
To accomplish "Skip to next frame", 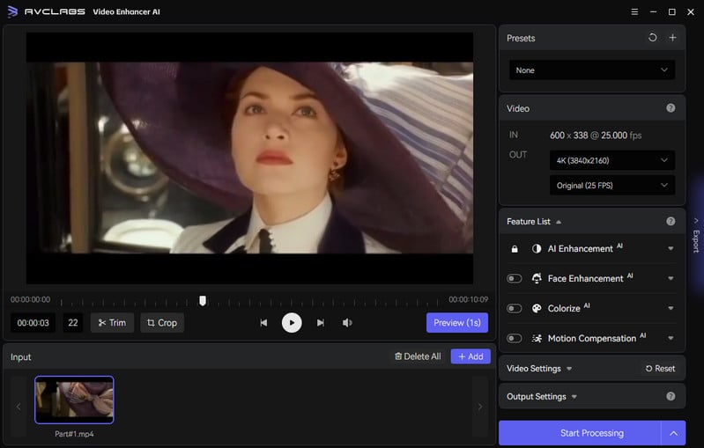I will tap(320, 323).
